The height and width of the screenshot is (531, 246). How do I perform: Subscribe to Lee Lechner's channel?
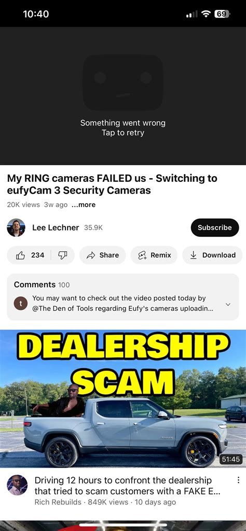click(215, 227)
